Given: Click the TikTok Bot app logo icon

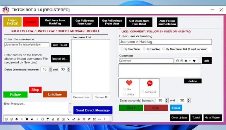Looking at the screenshot, I should 6,10.
